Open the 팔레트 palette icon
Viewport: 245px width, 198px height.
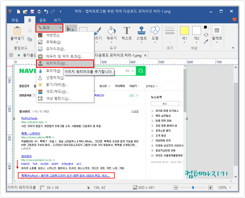click(217, 30)
